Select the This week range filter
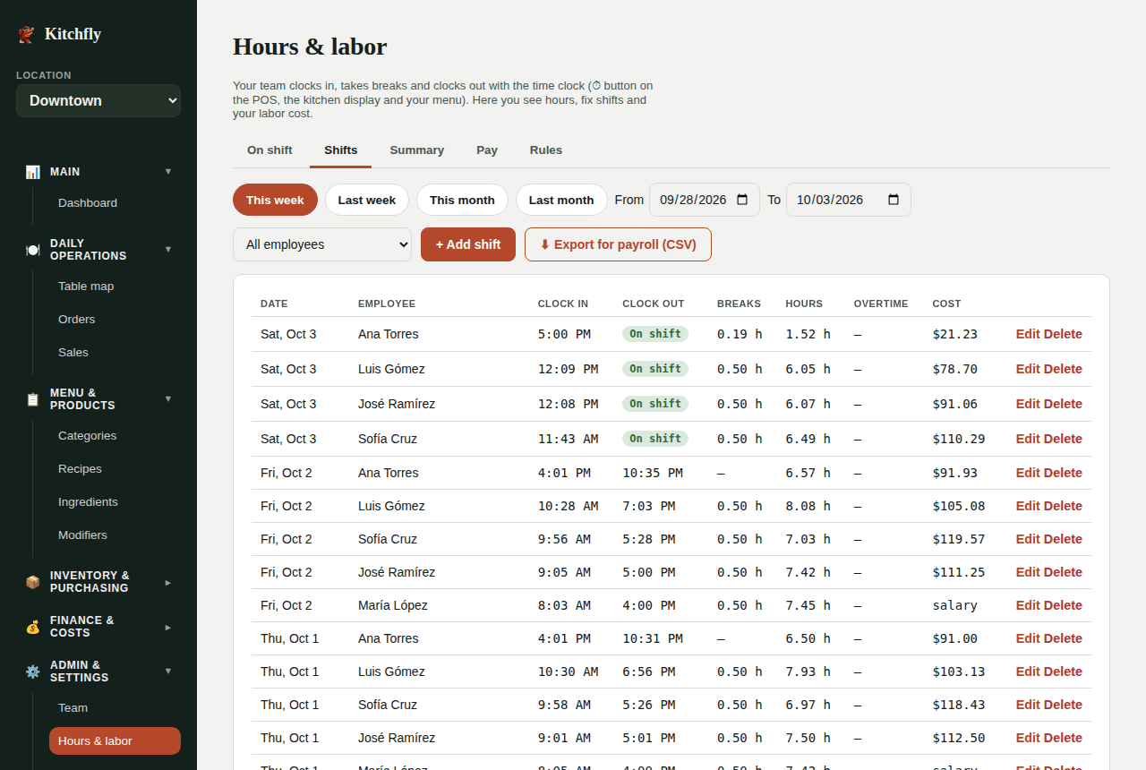 point(275,200)
